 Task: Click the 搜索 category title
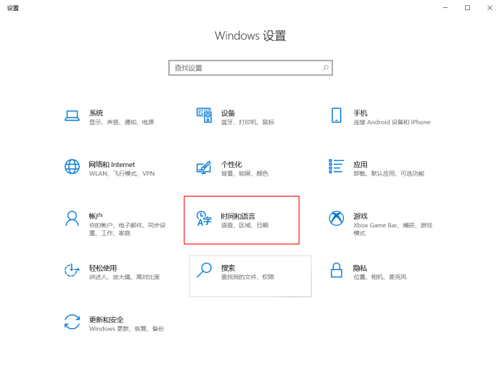click(228, 268)
